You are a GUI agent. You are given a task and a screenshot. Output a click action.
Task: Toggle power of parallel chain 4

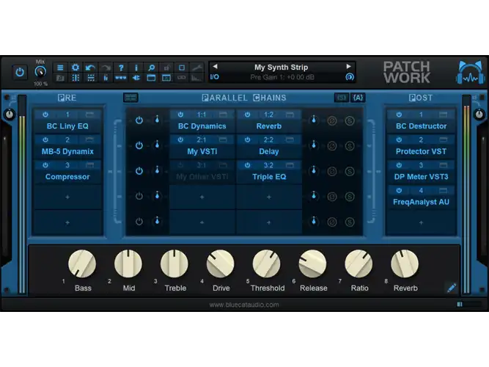click(139, 196)
